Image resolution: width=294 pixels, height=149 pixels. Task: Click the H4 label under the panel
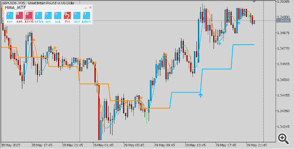[x=58, y=22]
